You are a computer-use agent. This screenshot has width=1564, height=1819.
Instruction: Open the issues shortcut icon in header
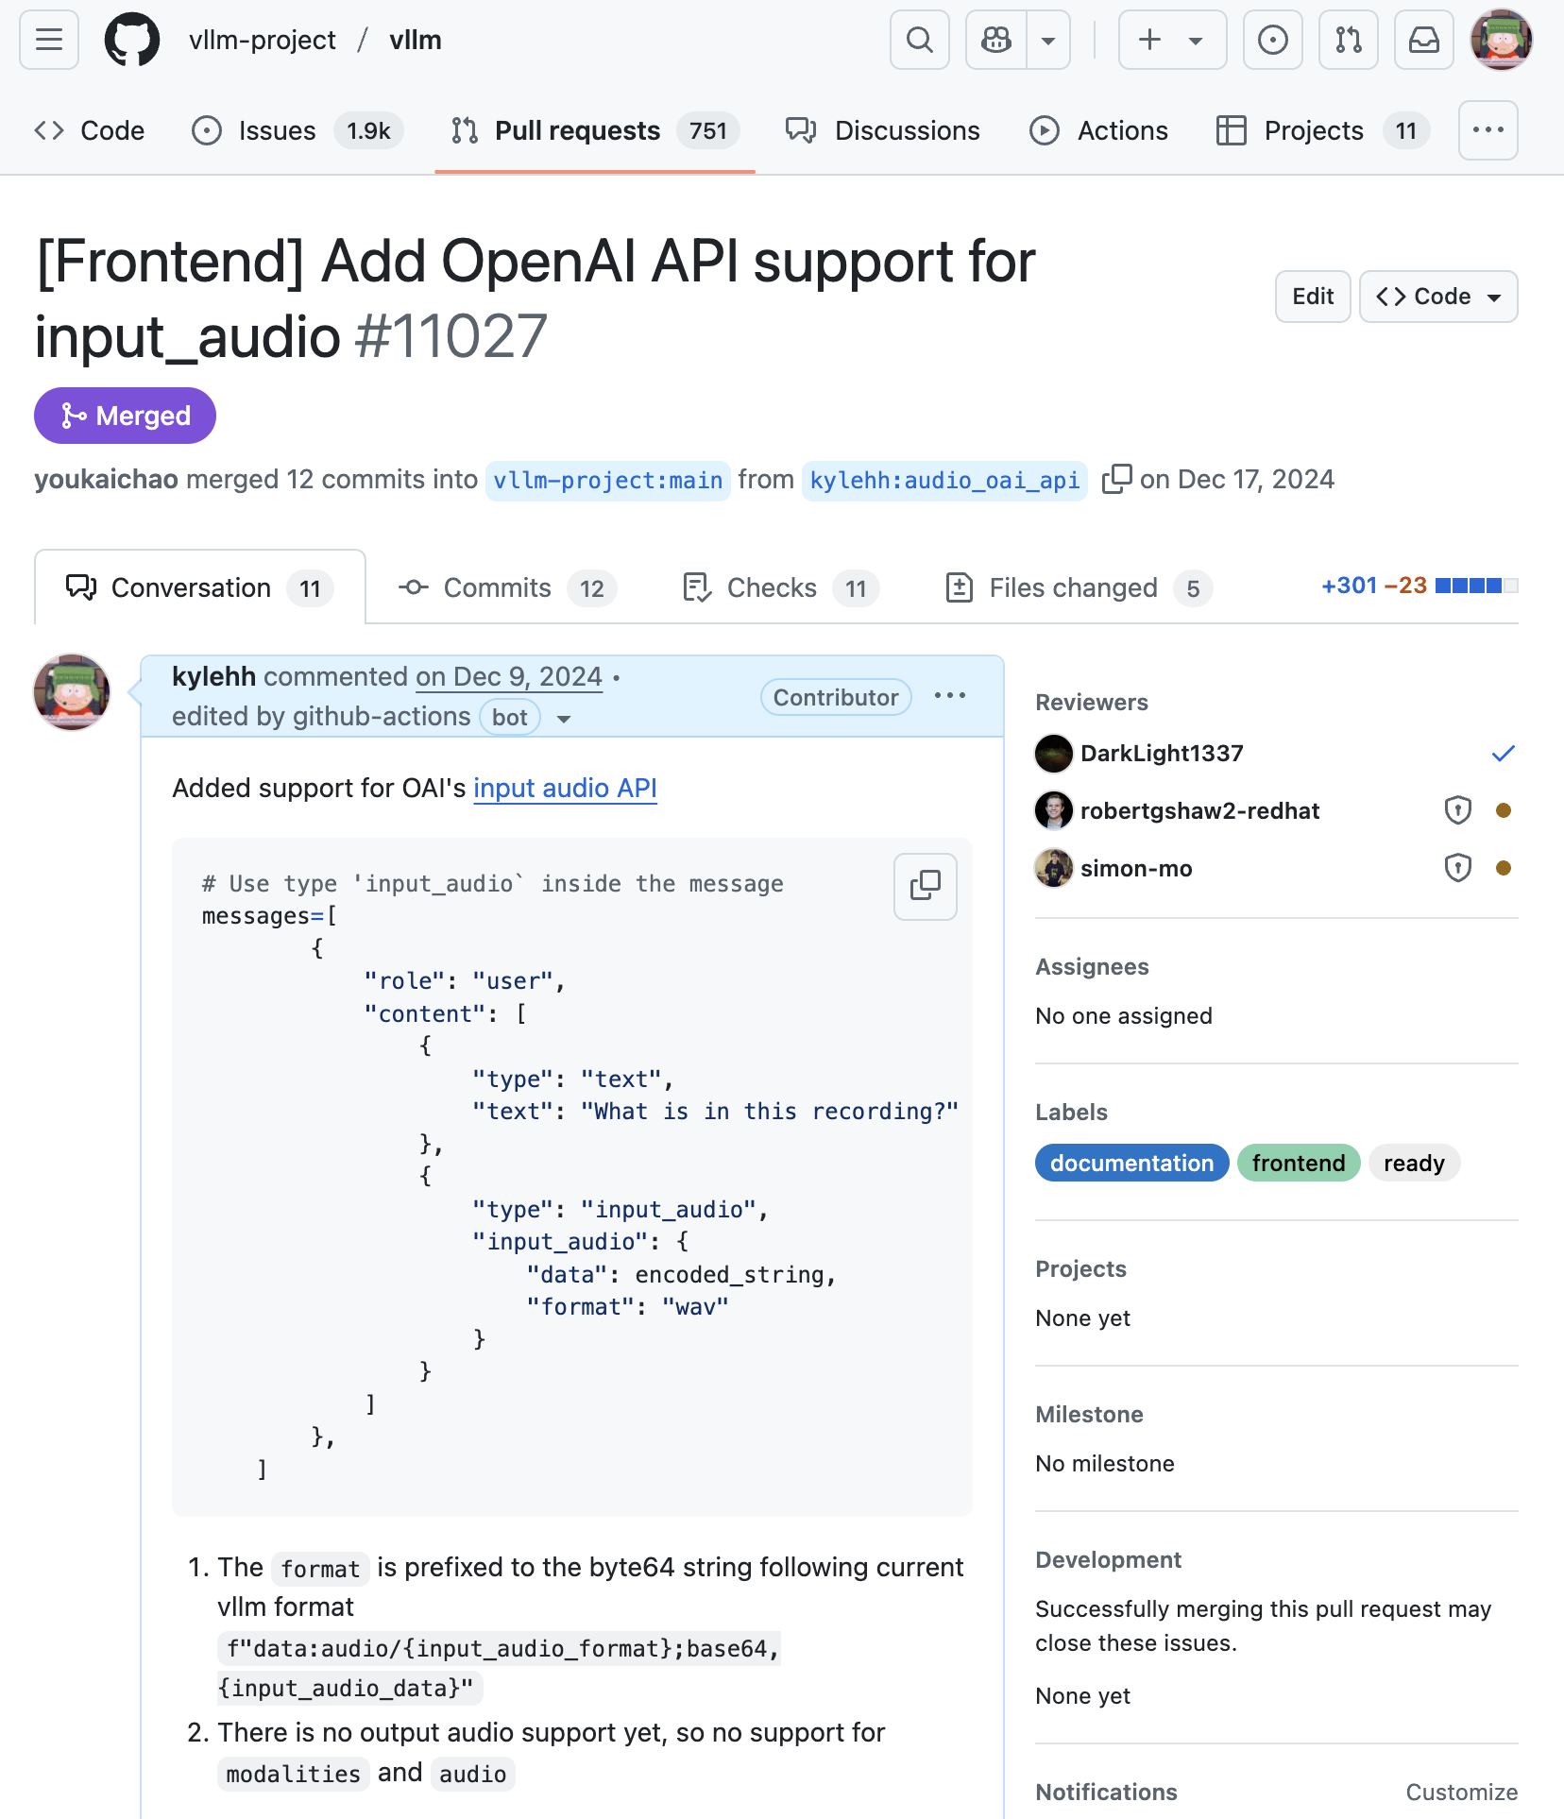pyautogui.click(x=1272, y=40)
